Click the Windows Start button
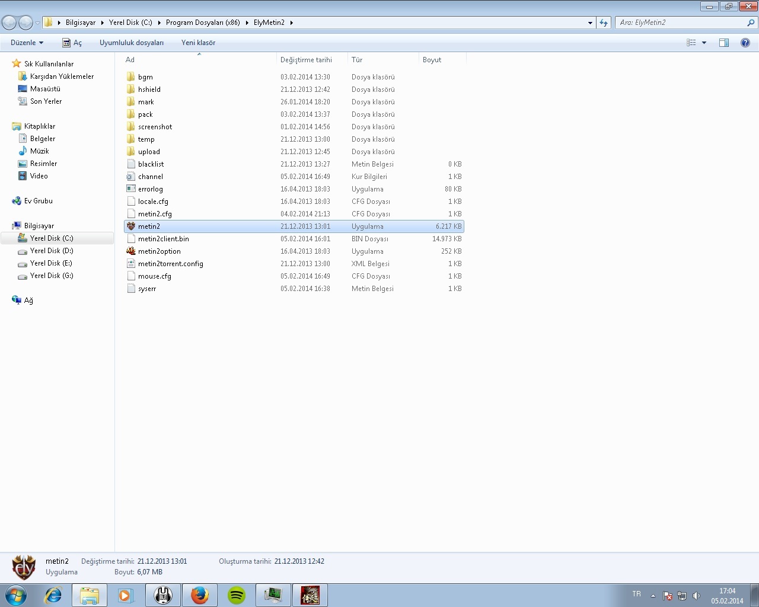This screenshot has height=607, width=759. (16, 595)
